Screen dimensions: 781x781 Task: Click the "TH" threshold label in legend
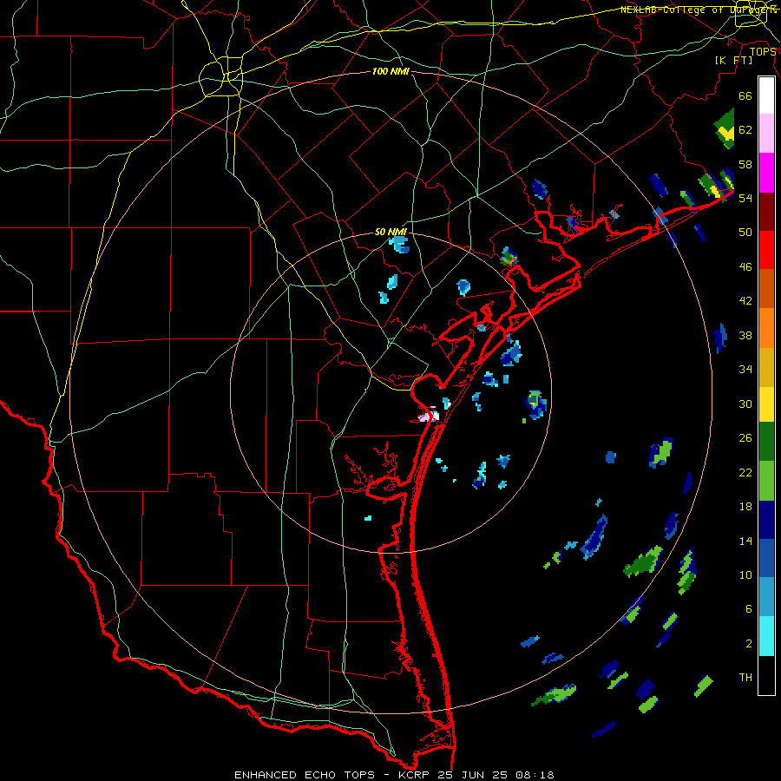[x=745, y=678]
